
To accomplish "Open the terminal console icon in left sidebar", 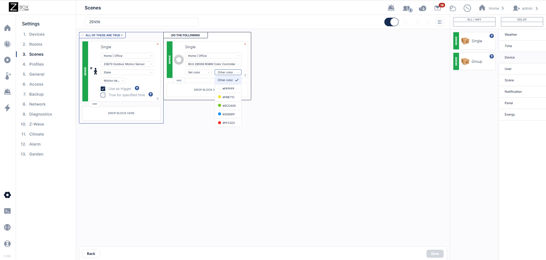I will pyautogui.click(x=8, y=211).
